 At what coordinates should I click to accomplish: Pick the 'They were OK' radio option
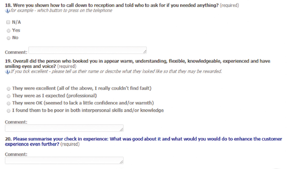8,103
